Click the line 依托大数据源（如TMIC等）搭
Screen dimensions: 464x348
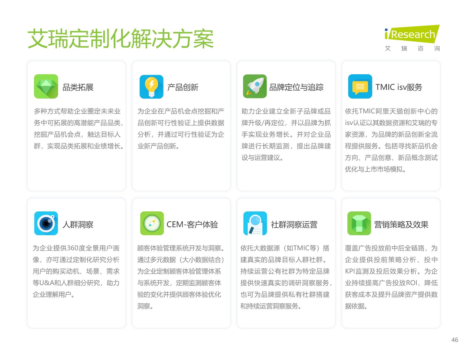pos(285,248)
